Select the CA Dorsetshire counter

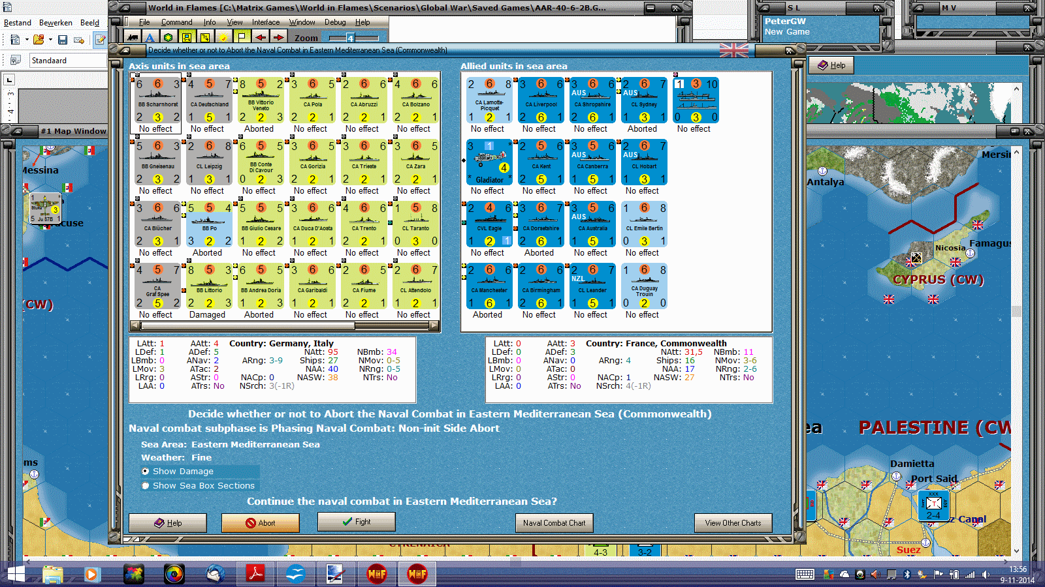(x=541, y=224)
